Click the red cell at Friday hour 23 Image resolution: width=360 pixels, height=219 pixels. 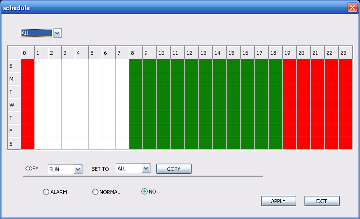(x=346, y=130)
